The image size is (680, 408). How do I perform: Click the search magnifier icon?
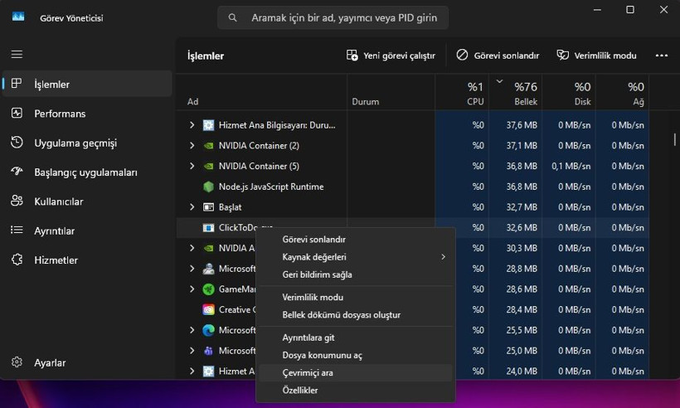(x=233, y=17)
